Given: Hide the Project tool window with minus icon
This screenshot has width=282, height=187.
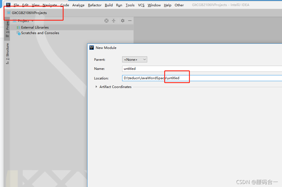Looking at the screenshot, I should (130, 21).
